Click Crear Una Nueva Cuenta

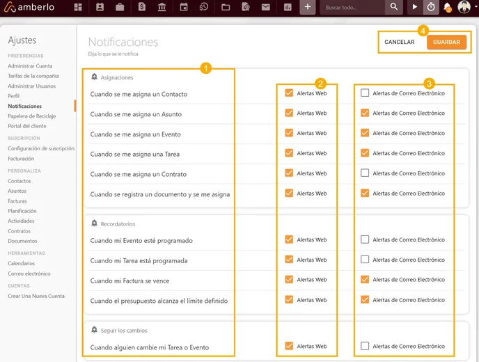click(36, 296)
